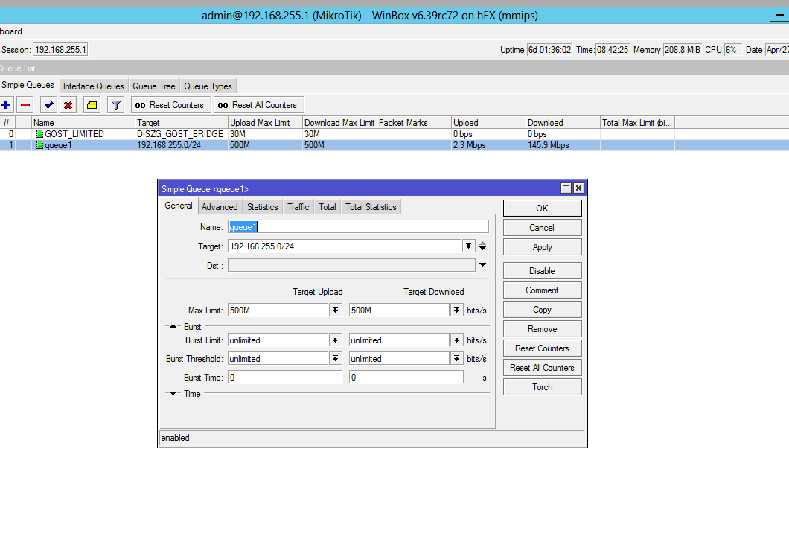Open Max Limit Target Upload dropdown

(x=336, y=311)
